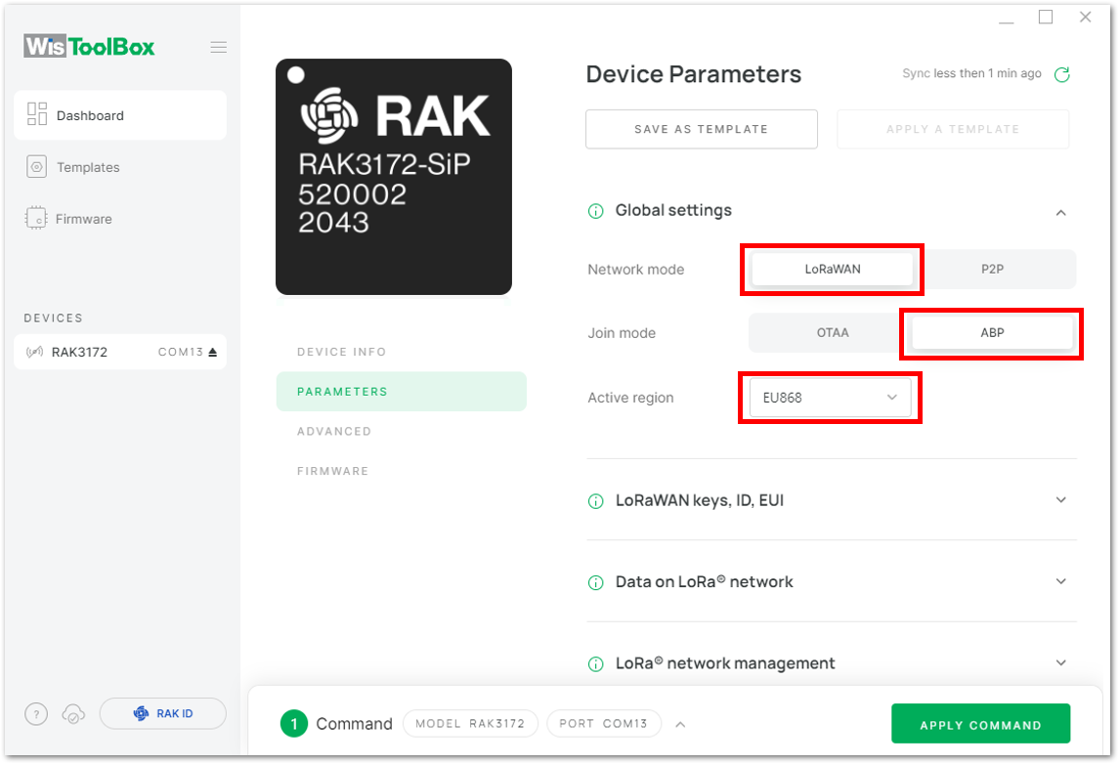Show info for Data on LoRa network
This screenshot has height=764, width=1119.
click(595, 582)
